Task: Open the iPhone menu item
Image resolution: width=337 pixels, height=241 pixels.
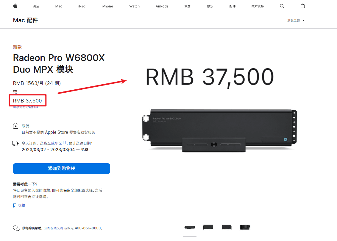Action: coord(107,6)
